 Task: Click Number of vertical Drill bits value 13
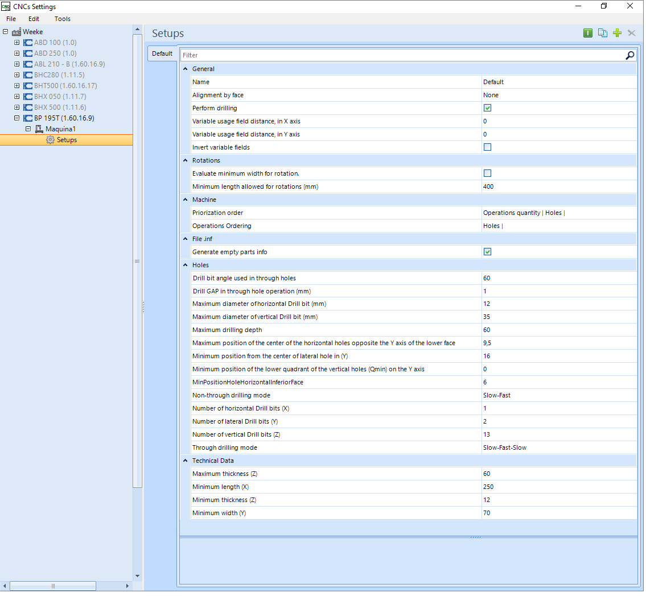(560, 436)
